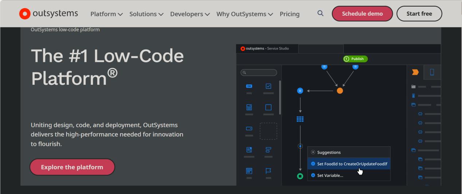Viewport: 462px width, 194px height.
Task: Click the orange decision node in the flow diagram
Action: (x=340, y=91)
